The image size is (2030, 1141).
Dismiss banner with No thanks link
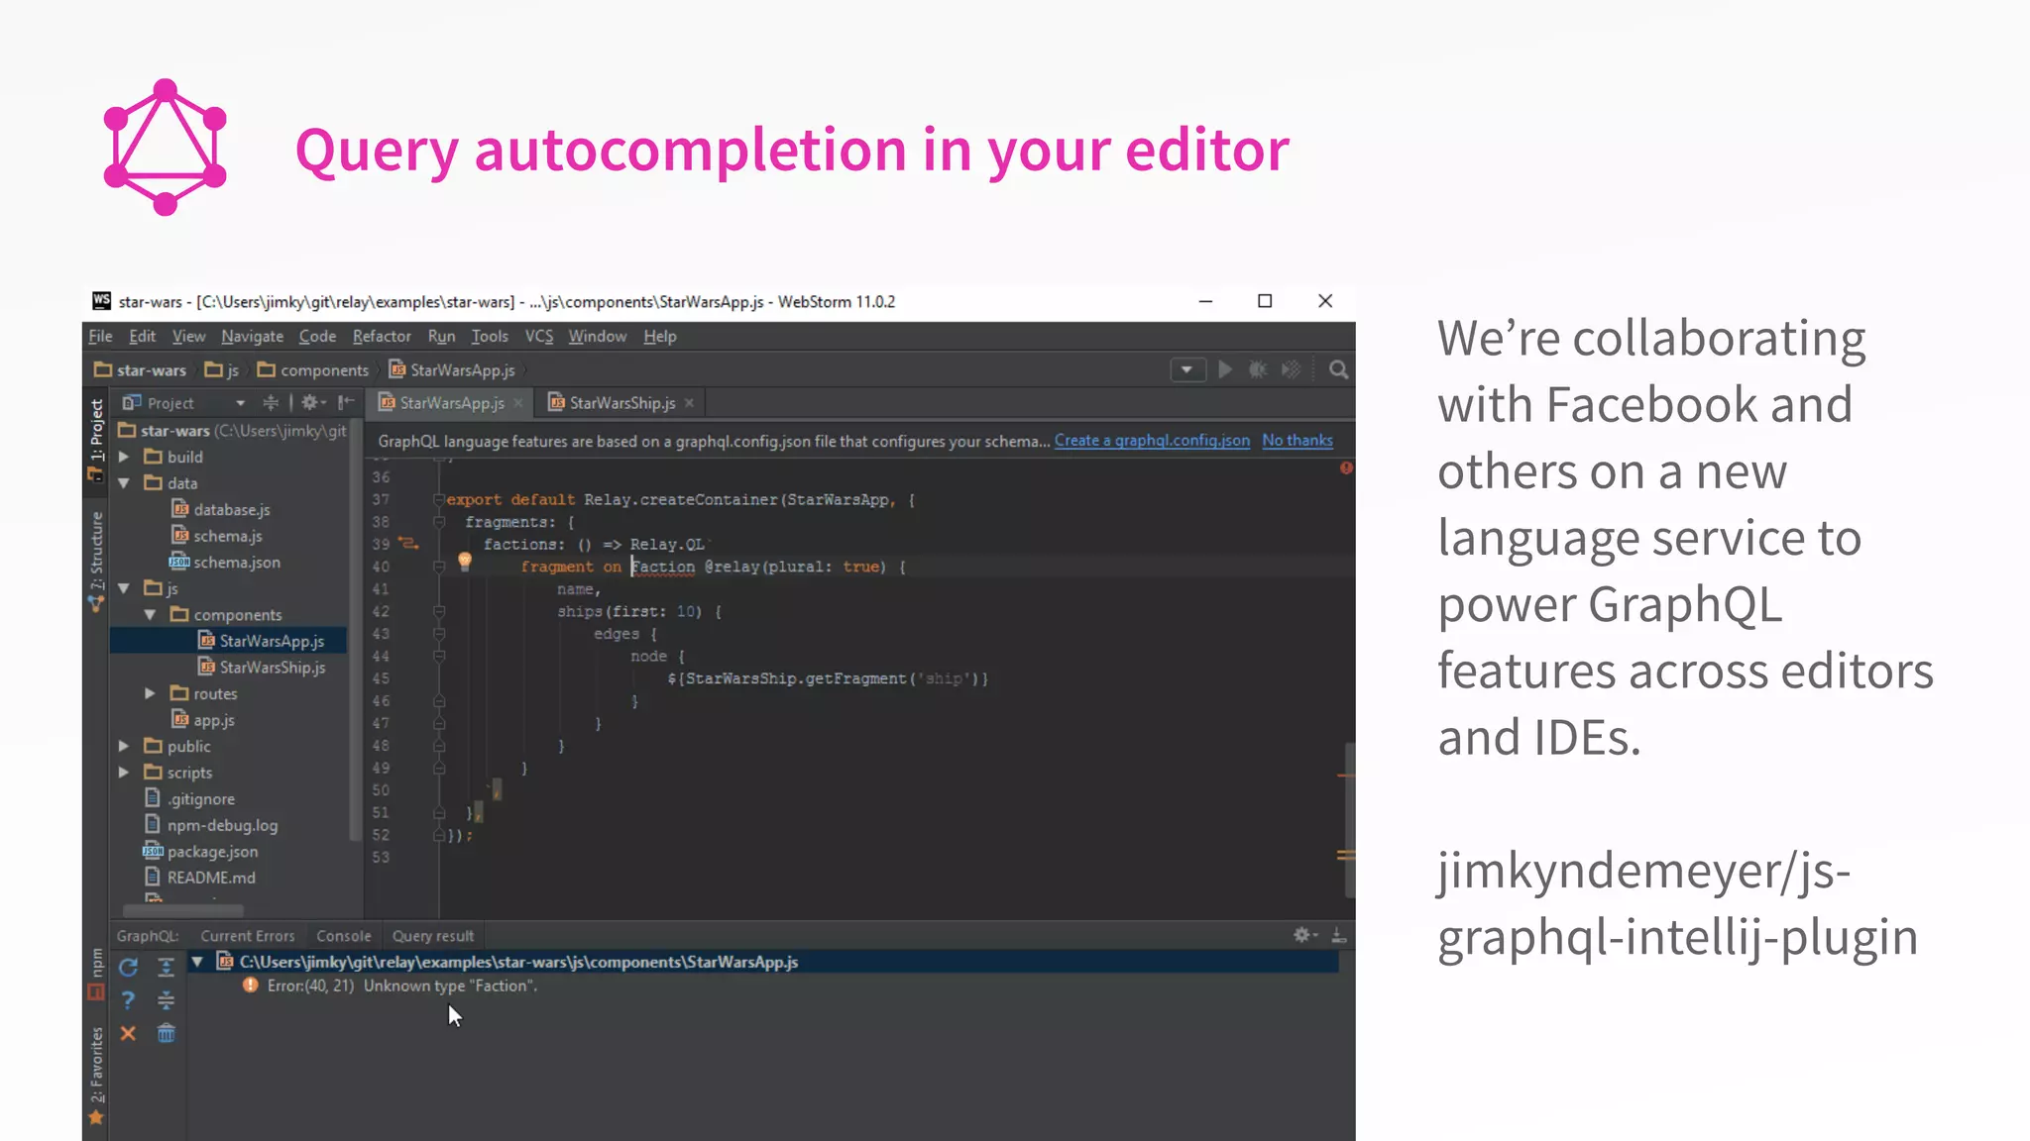tap(1297, 441)
